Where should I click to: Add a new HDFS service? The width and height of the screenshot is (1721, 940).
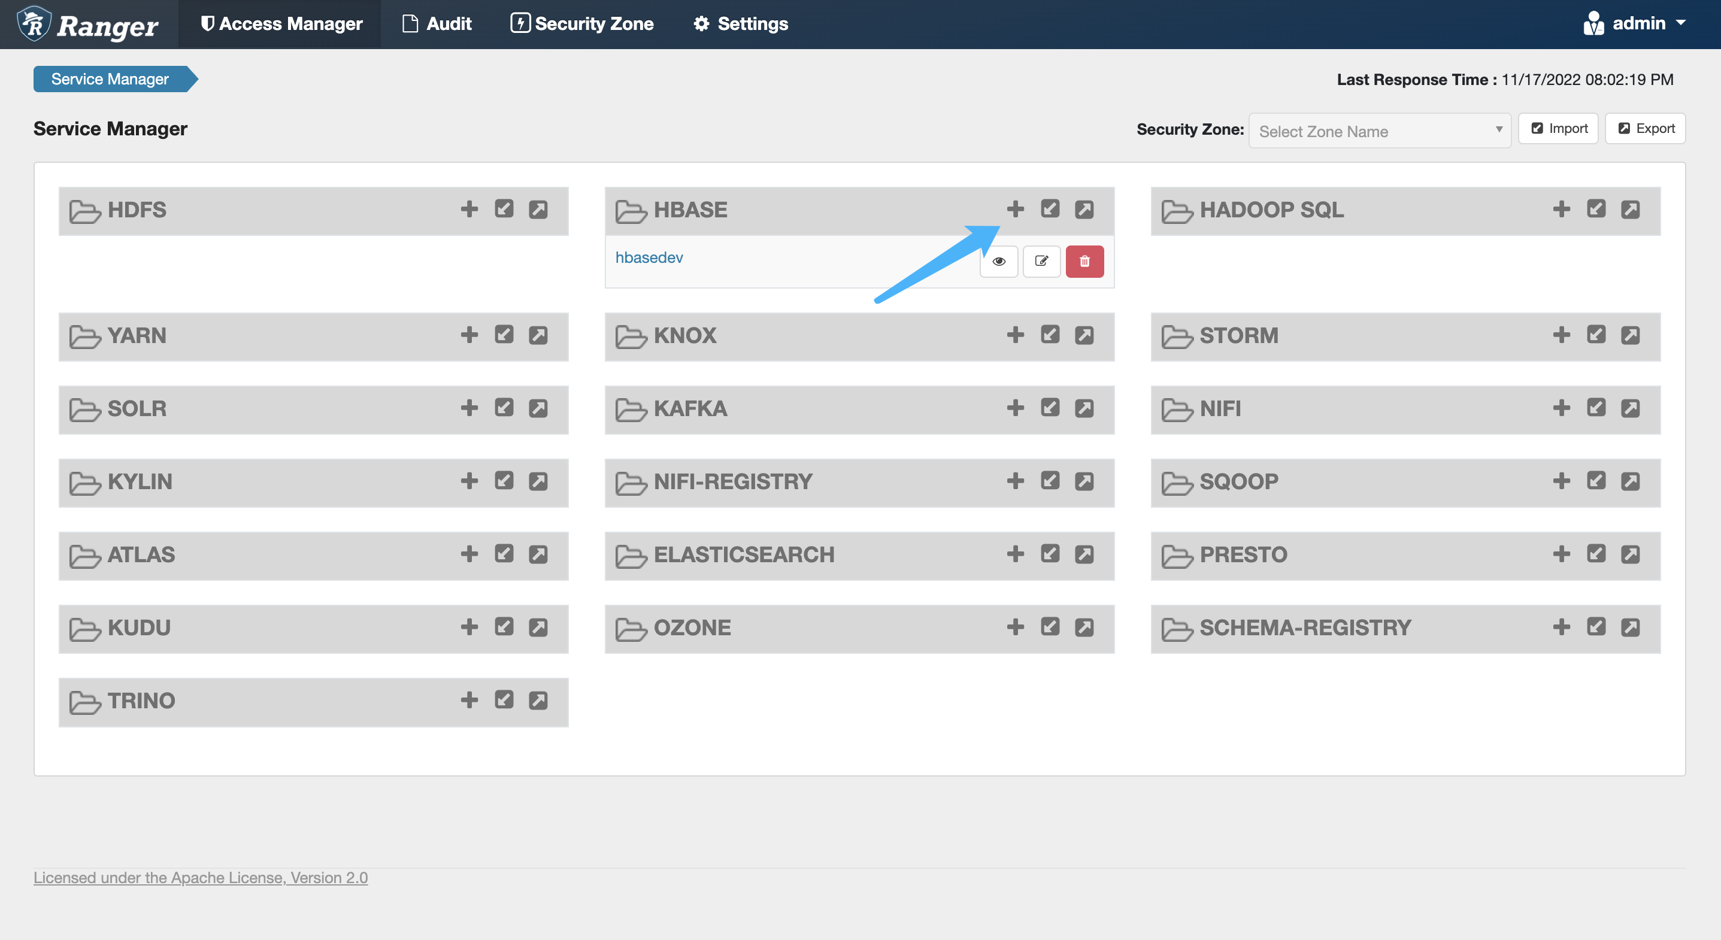469,209
